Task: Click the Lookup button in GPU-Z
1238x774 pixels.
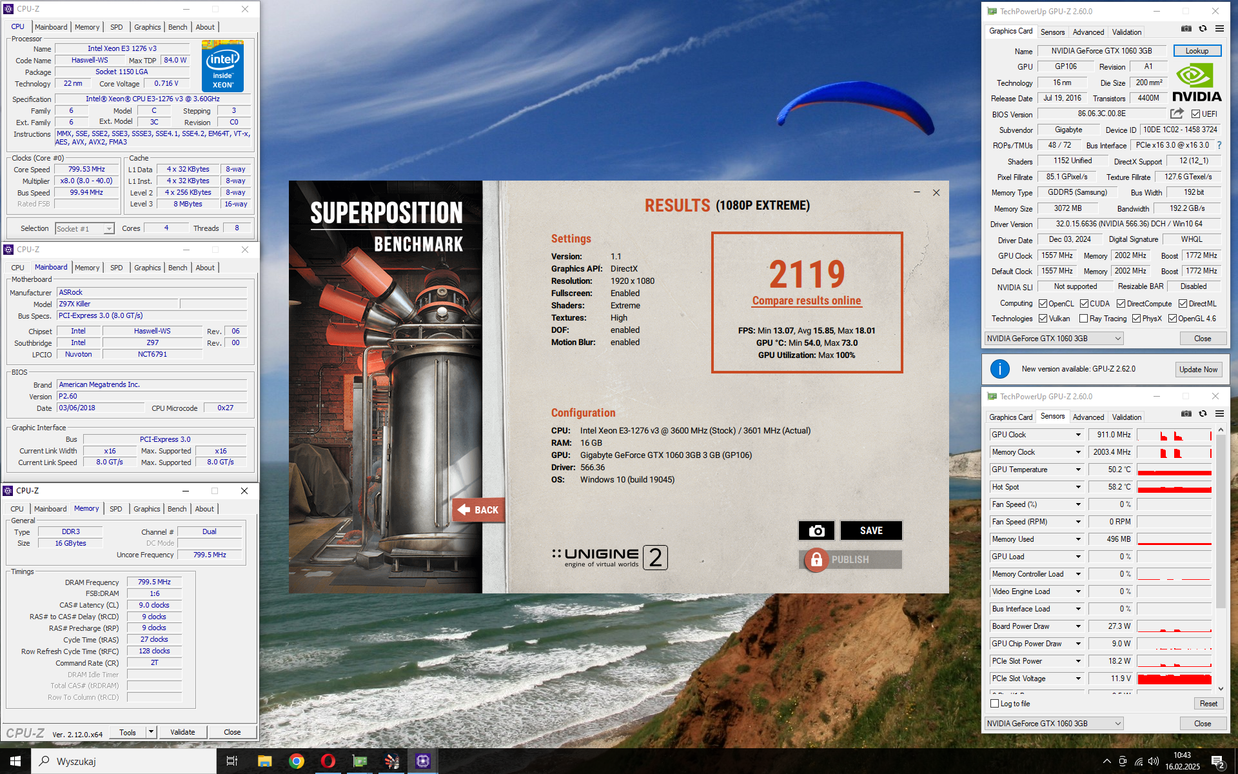Action: 1197,51
